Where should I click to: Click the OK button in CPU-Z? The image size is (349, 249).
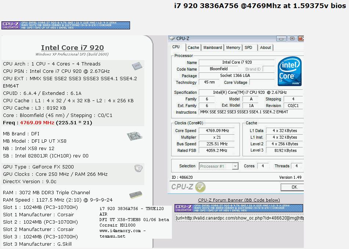292,187
